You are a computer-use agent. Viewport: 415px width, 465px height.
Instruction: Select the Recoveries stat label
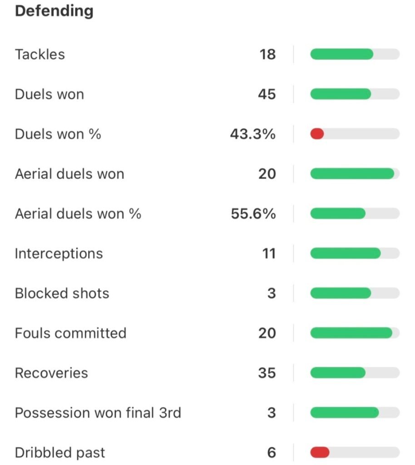click(x=51, y=373)
